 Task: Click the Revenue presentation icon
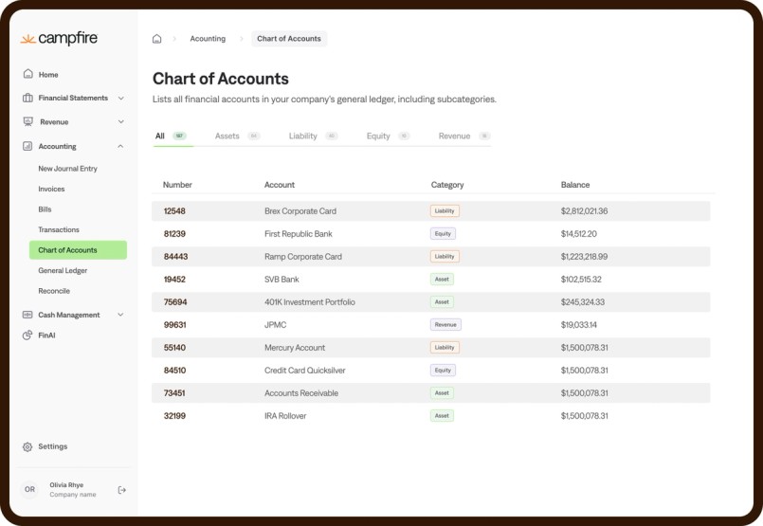pos(28,121)
